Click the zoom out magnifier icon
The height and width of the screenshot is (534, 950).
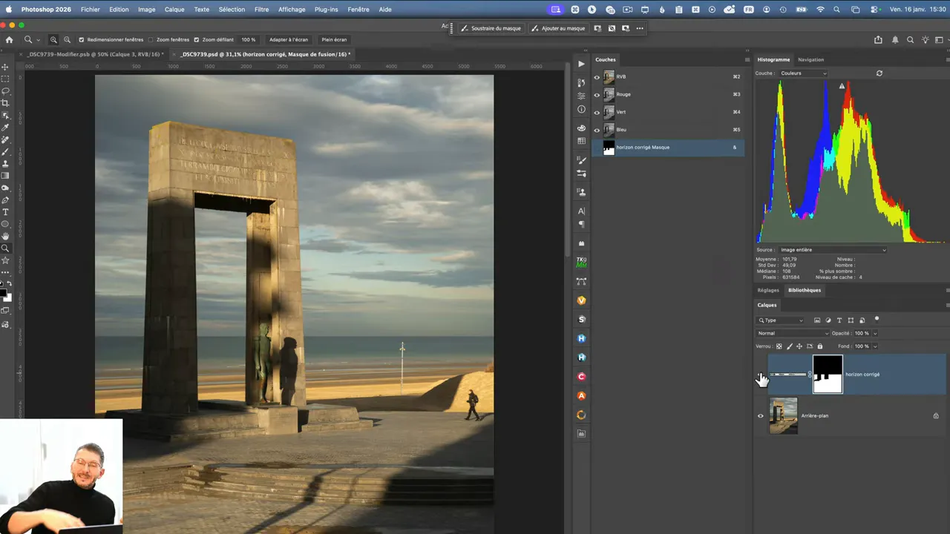(x=67, y=39)
